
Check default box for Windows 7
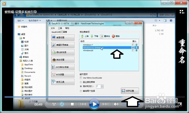[133, 45]
